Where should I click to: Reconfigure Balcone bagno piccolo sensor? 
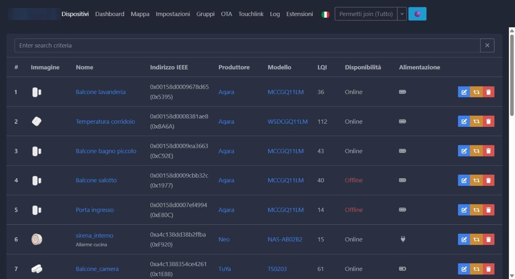point(476,151)
